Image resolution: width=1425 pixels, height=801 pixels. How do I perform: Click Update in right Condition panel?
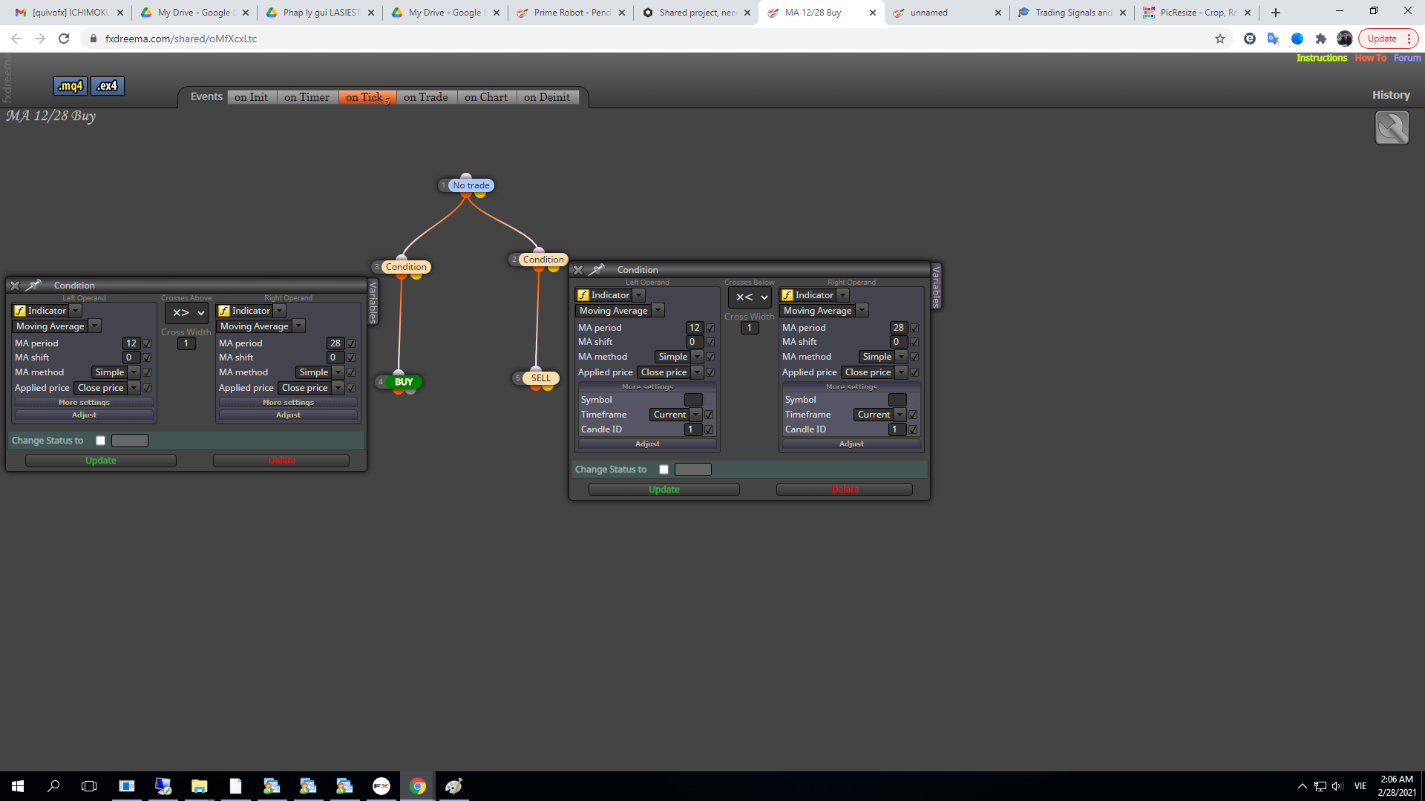click(664, 489)
